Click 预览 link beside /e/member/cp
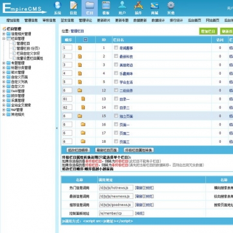 (x=140, y=214)
